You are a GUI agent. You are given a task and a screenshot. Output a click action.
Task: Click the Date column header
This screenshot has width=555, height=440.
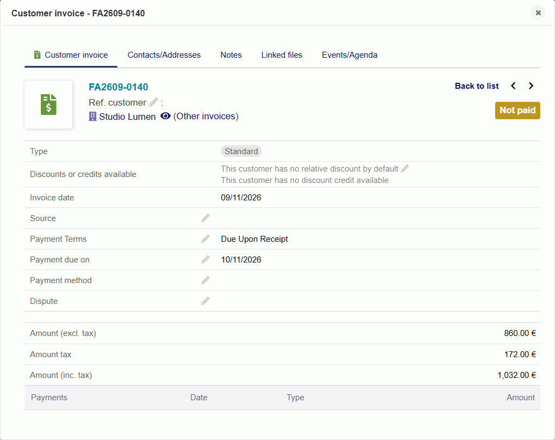(x=199, y=398)
